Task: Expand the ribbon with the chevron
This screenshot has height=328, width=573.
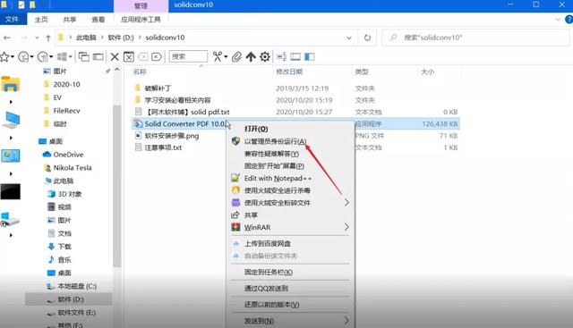Action: coord(558,20)
